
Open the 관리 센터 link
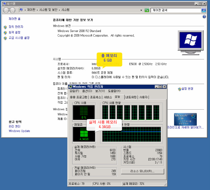tap(14, 126)
